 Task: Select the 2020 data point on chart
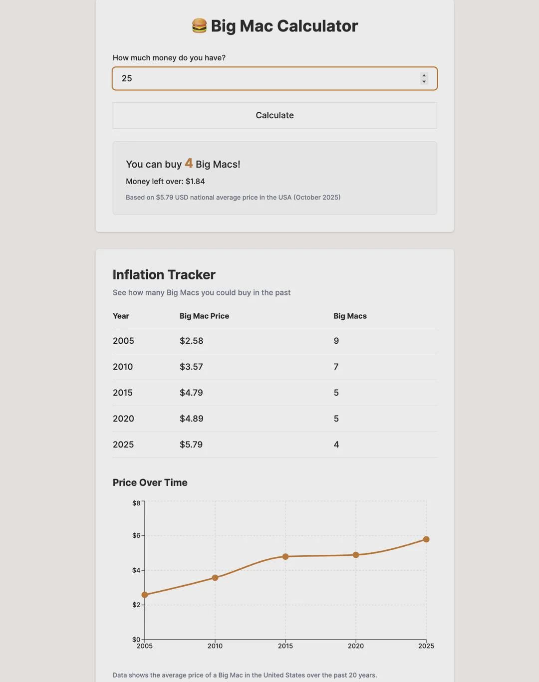[356, 555]
